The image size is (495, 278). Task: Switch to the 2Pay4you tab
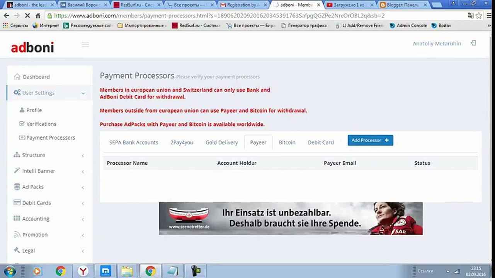(x=182, y=142)
